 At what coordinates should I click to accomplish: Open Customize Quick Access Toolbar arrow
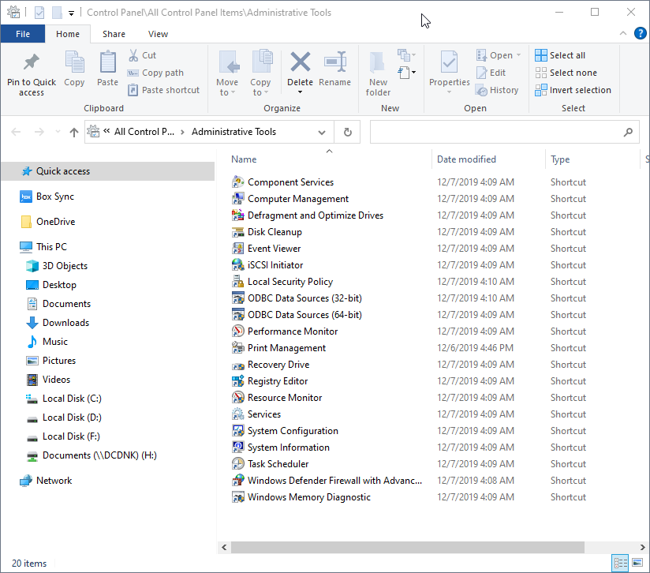pyautogui.click(x=71, y=13)
